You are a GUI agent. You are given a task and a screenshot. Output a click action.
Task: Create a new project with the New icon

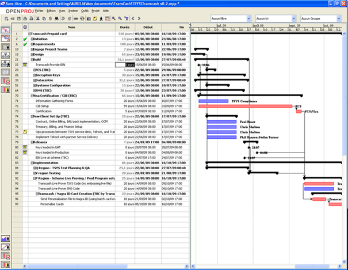point(6,18)
